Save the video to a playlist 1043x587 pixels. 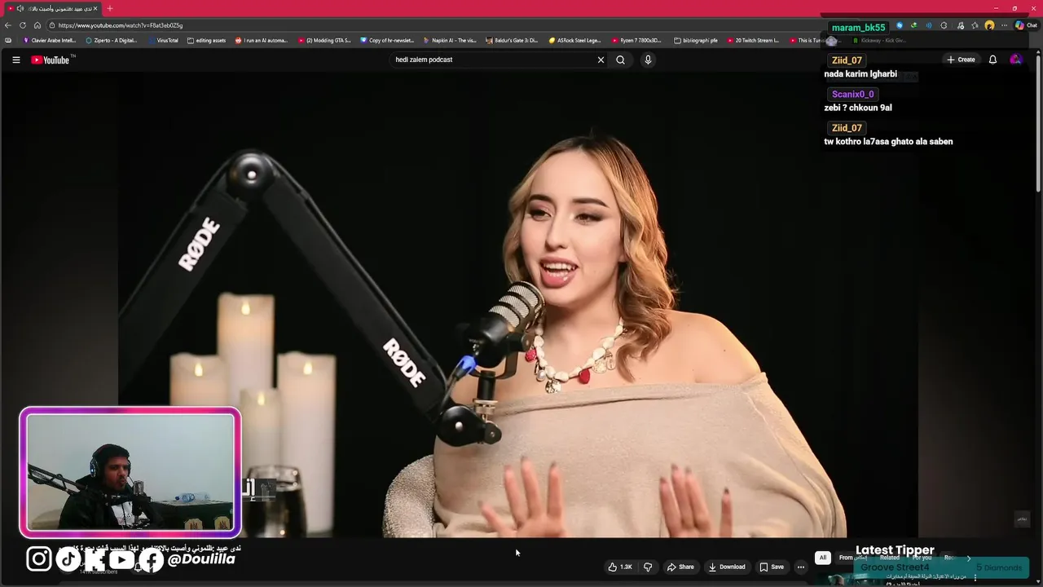point(771,567)
